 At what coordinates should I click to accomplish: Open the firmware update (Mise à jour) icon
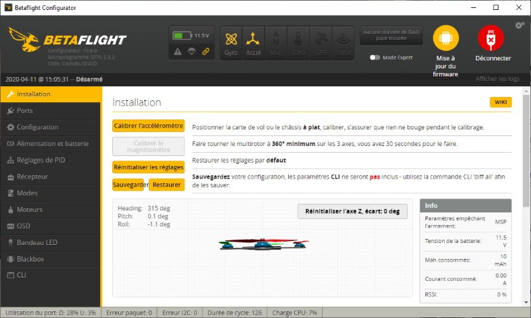[x=445, y=39]
